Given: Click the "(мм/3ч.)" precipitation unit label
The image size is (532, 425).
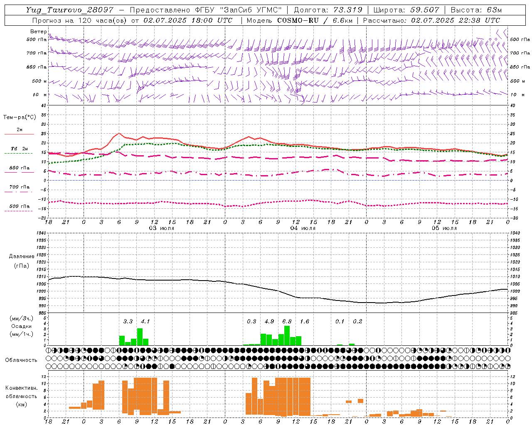Looking at the screenshot, I should tap(22, 319).
